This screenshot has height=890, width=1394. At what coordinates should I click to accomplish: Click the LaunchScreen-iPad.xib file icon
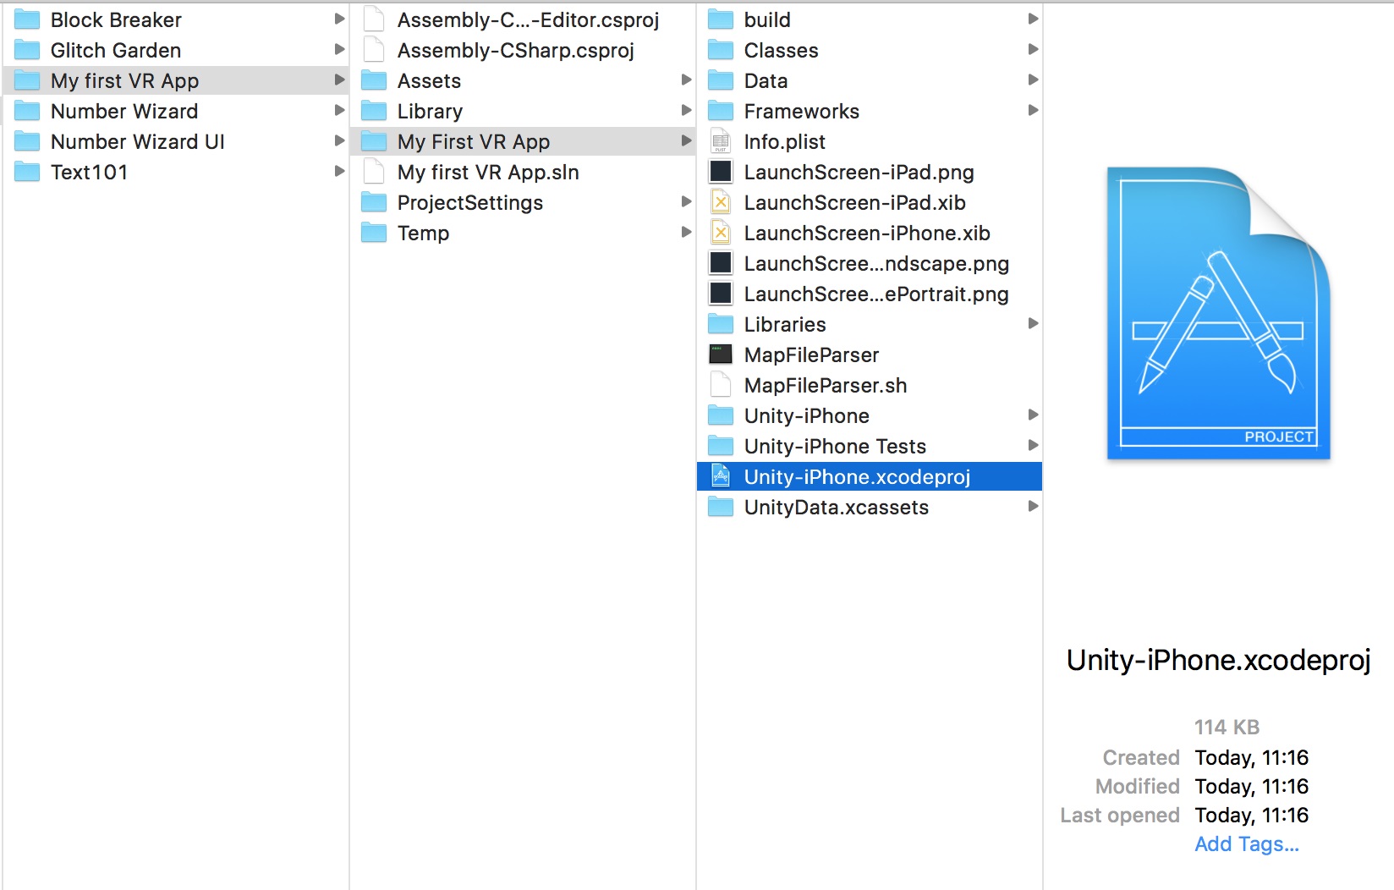tap(721, 202)
